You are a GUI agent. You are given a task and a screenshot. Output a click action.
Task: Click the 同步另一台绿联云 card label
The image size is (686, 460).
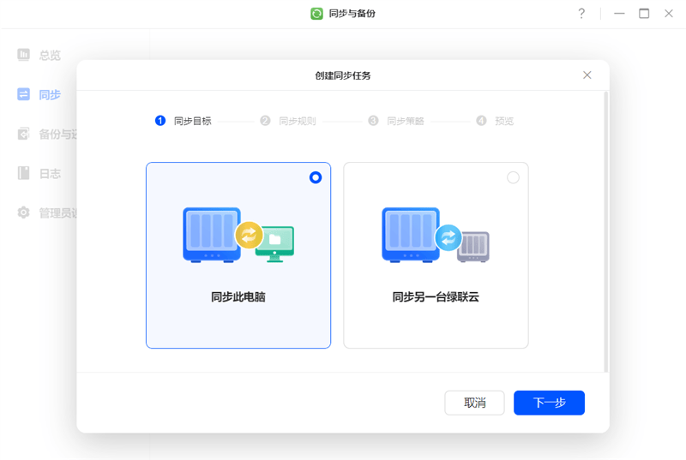436,297
